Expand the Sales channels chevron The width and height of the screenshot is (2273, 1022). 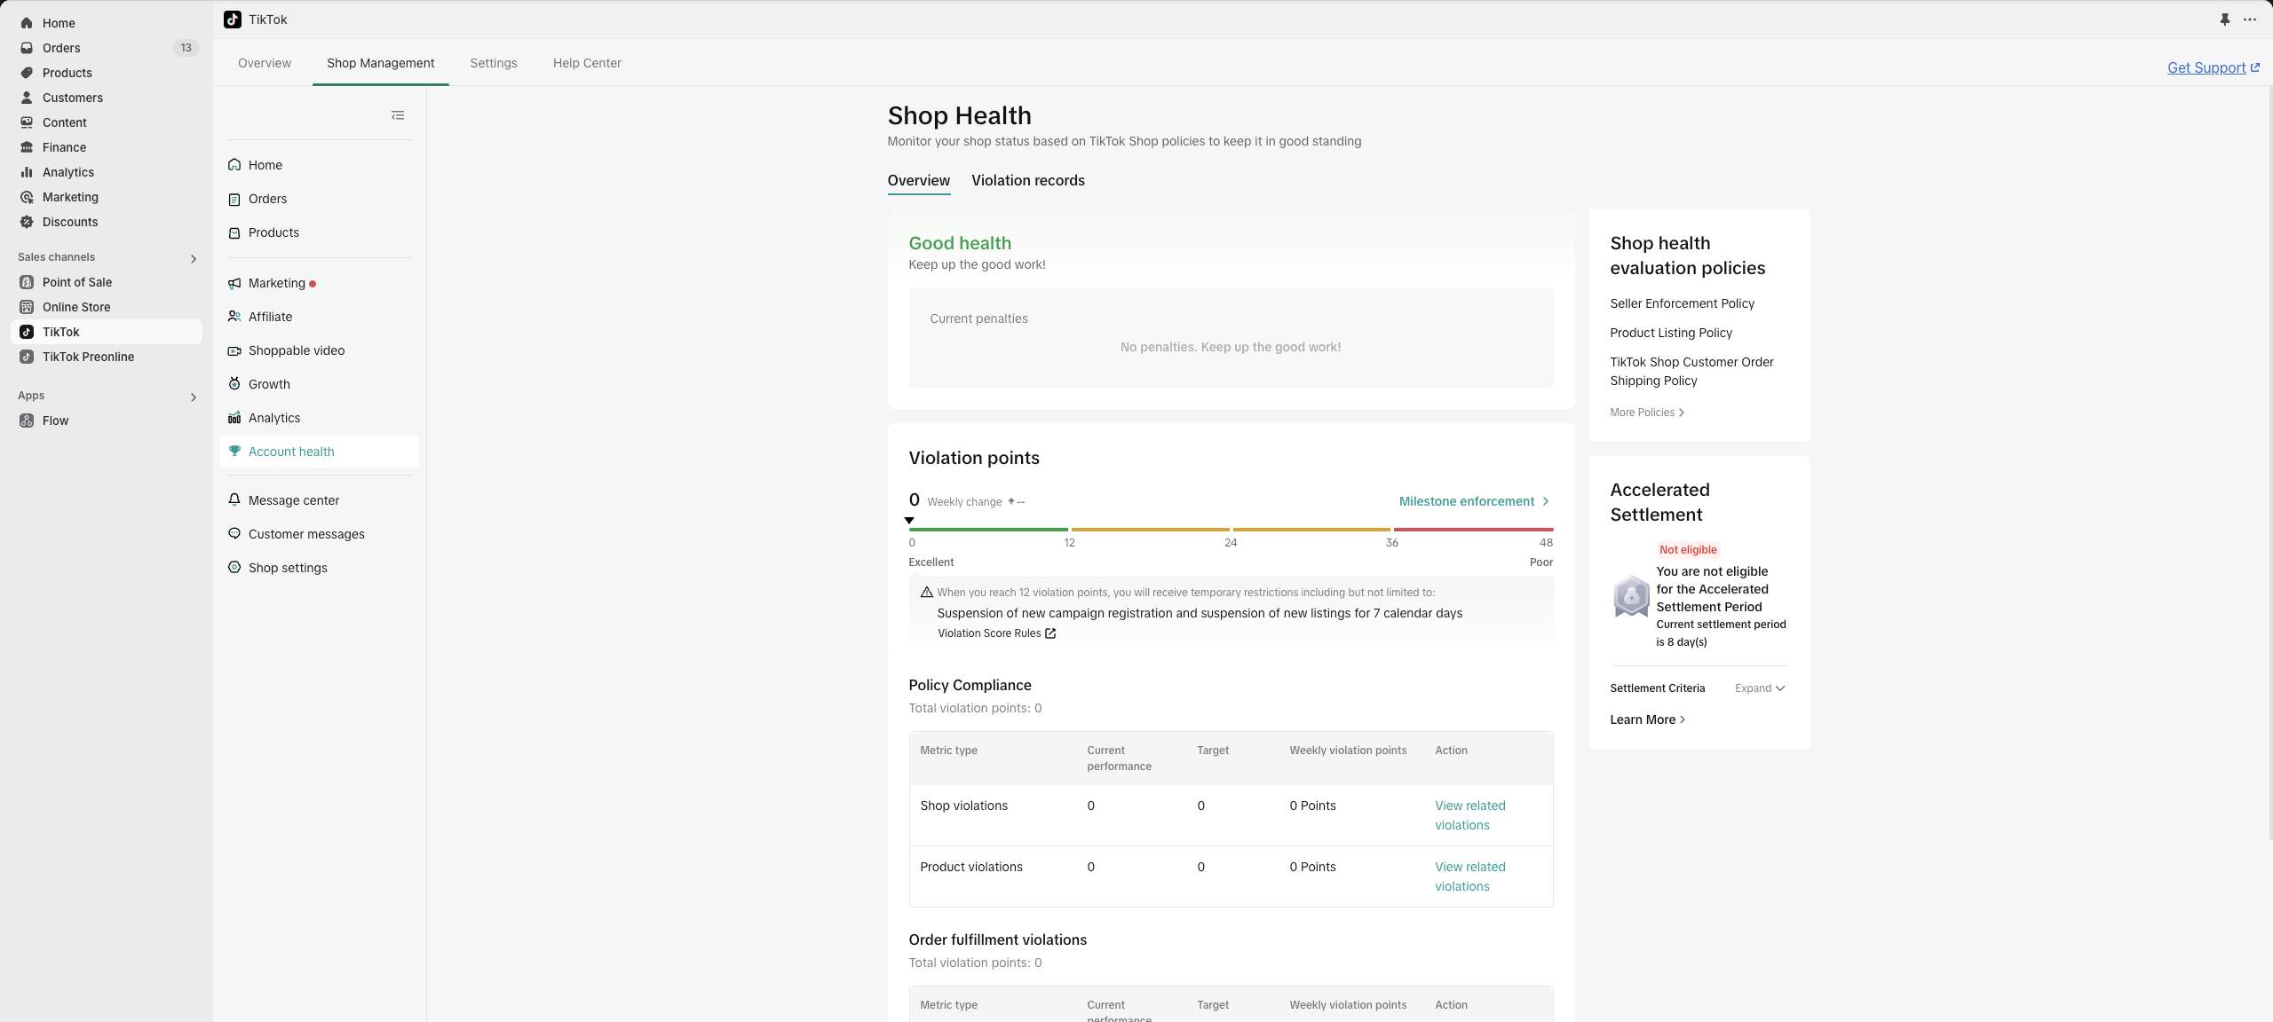coord(194,259)
